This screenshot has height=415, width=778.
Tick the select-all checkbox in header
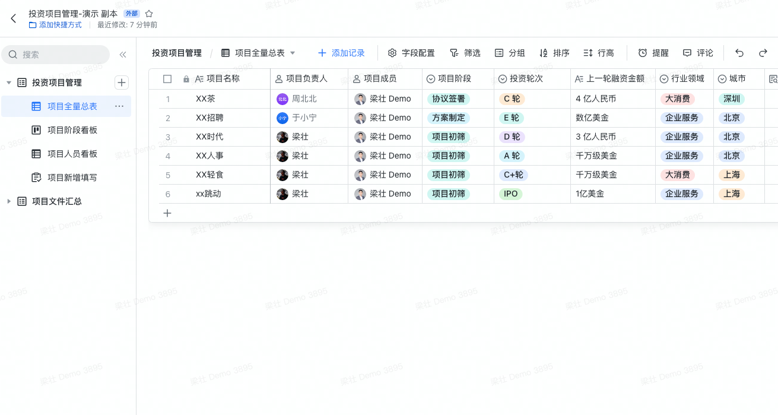[x=167, y=79]
